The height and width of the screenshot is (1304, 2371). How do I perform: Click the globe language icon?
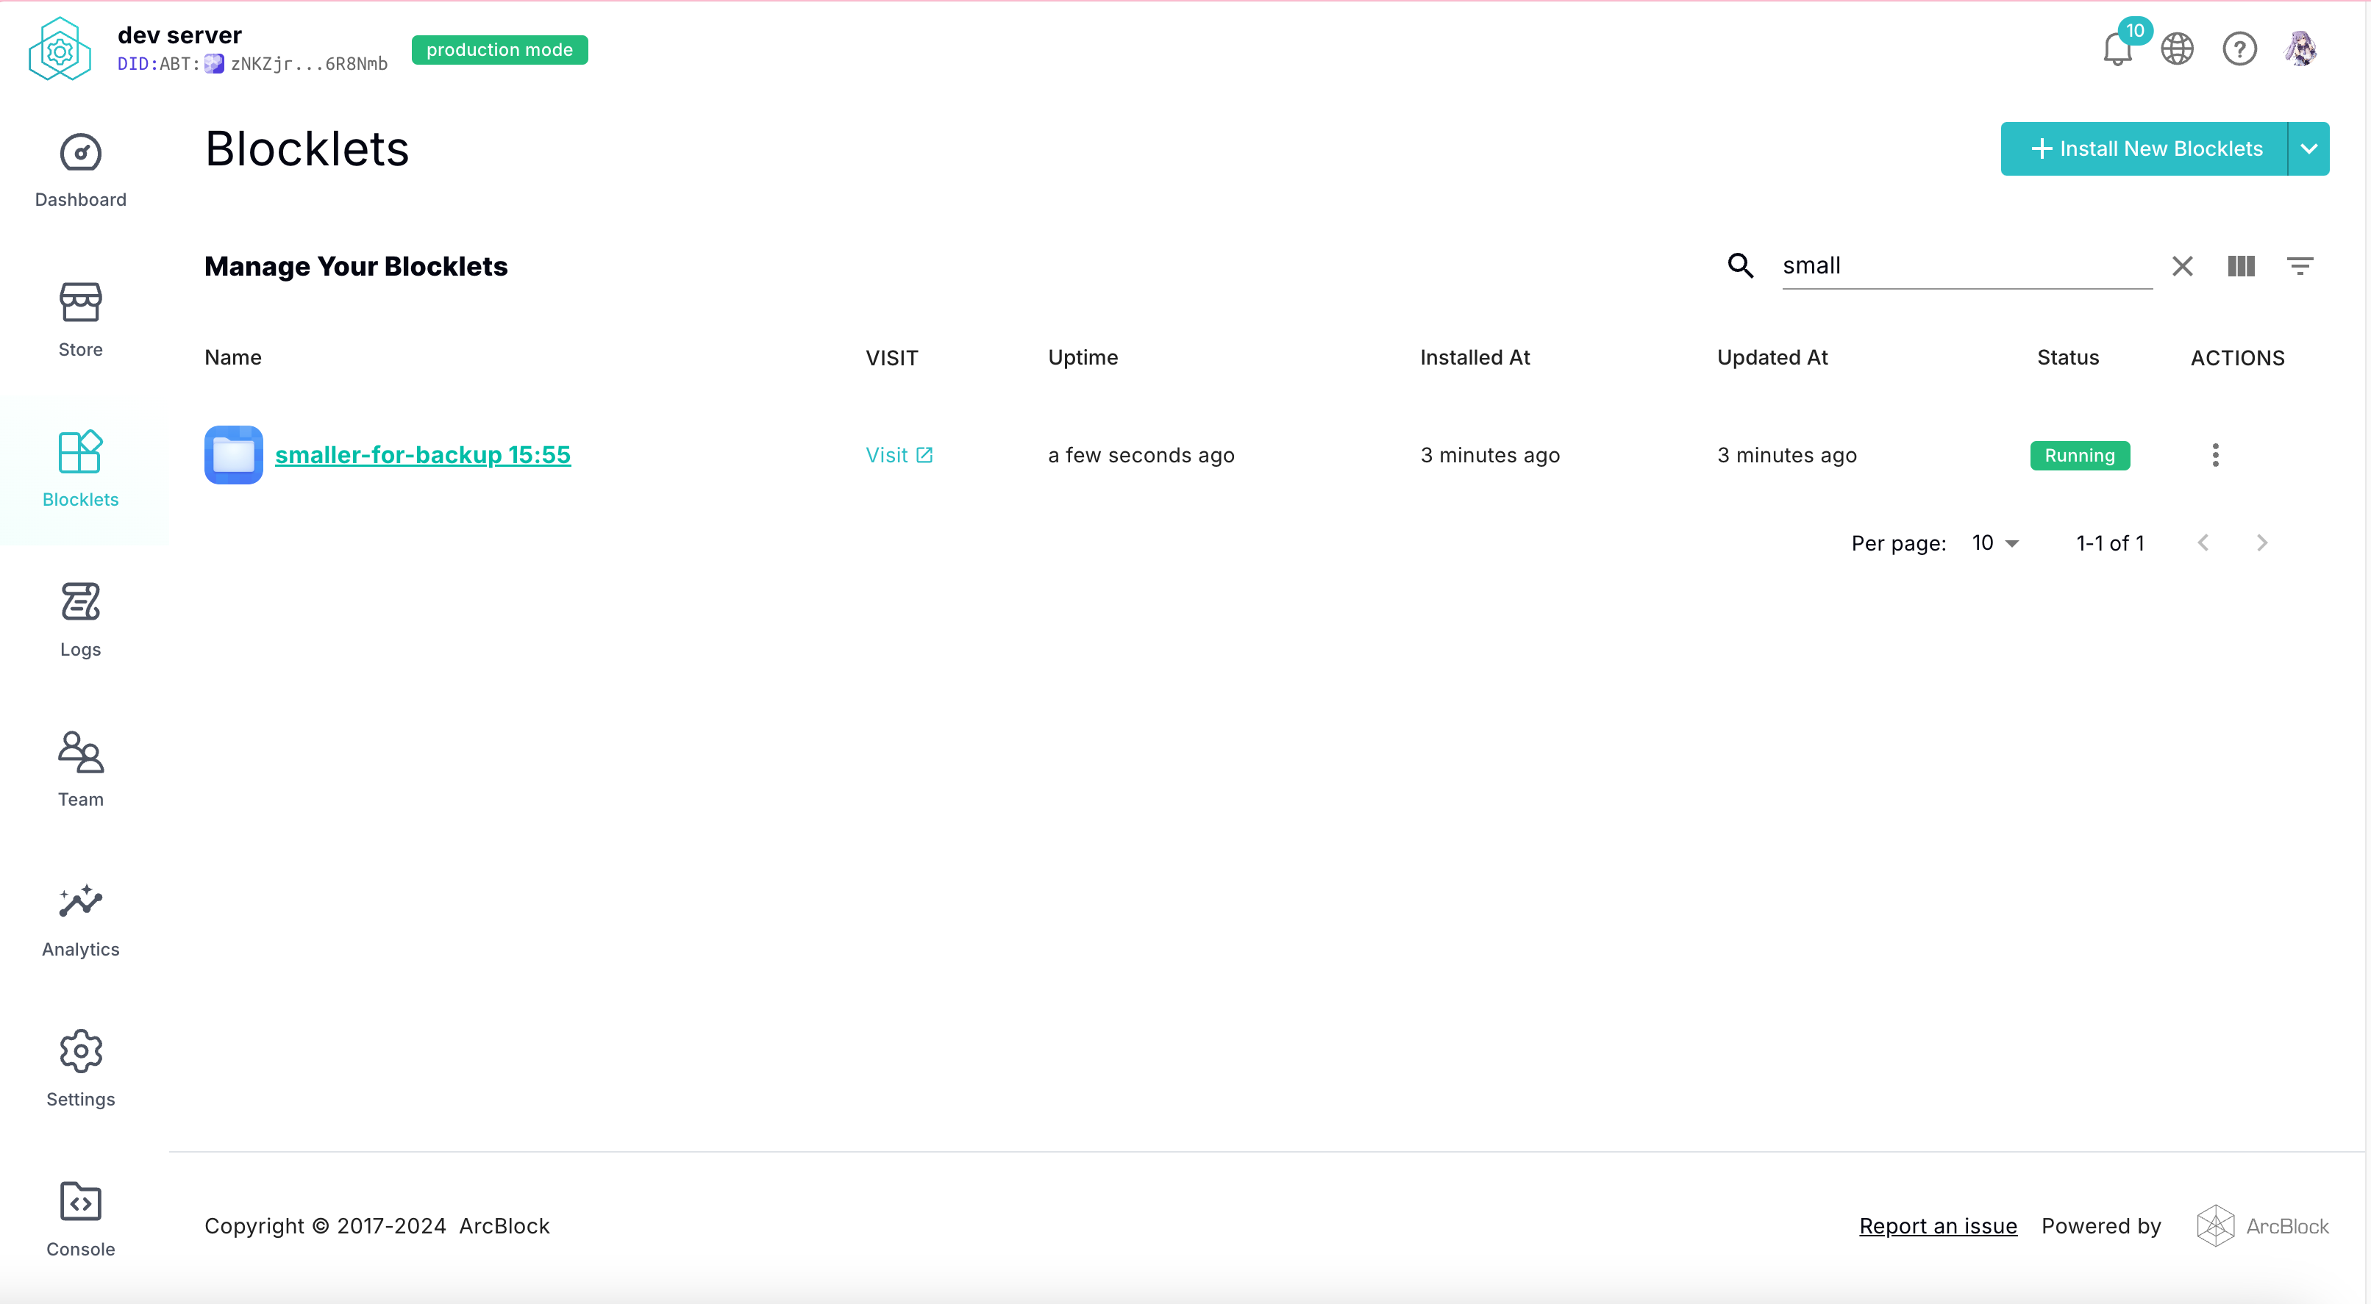(2178, 49)
